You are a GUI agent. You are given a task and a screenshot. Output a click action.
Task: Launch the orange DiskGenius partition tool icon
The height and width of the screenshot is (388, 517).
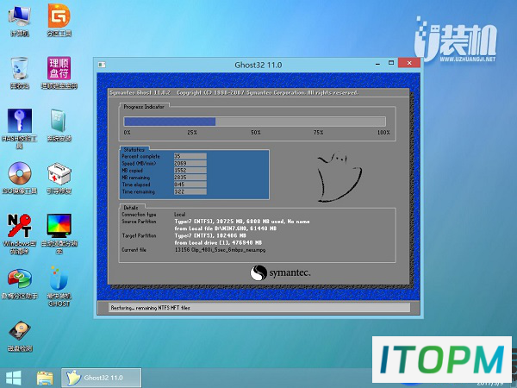point(59,20)
